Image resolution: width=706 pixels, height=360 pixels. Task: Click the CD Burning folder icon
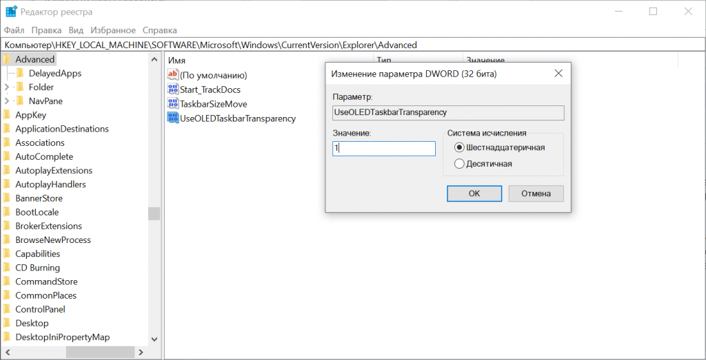[7, 268]
